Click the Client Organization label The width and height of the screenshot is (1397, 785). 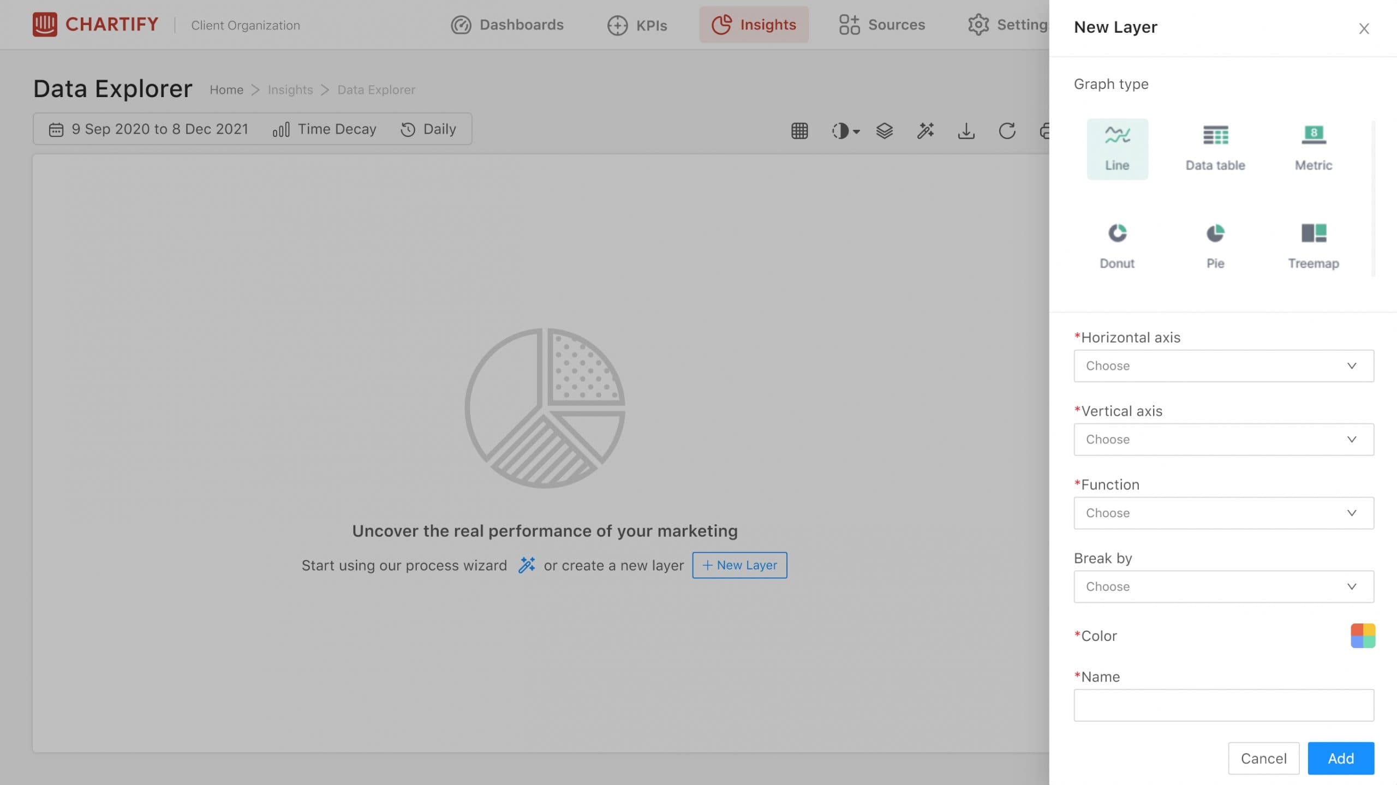246,25
